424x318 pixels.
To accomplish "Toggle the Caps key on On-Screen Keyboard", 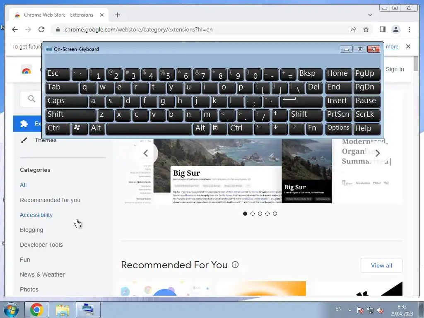I will [x=66, y=101].
